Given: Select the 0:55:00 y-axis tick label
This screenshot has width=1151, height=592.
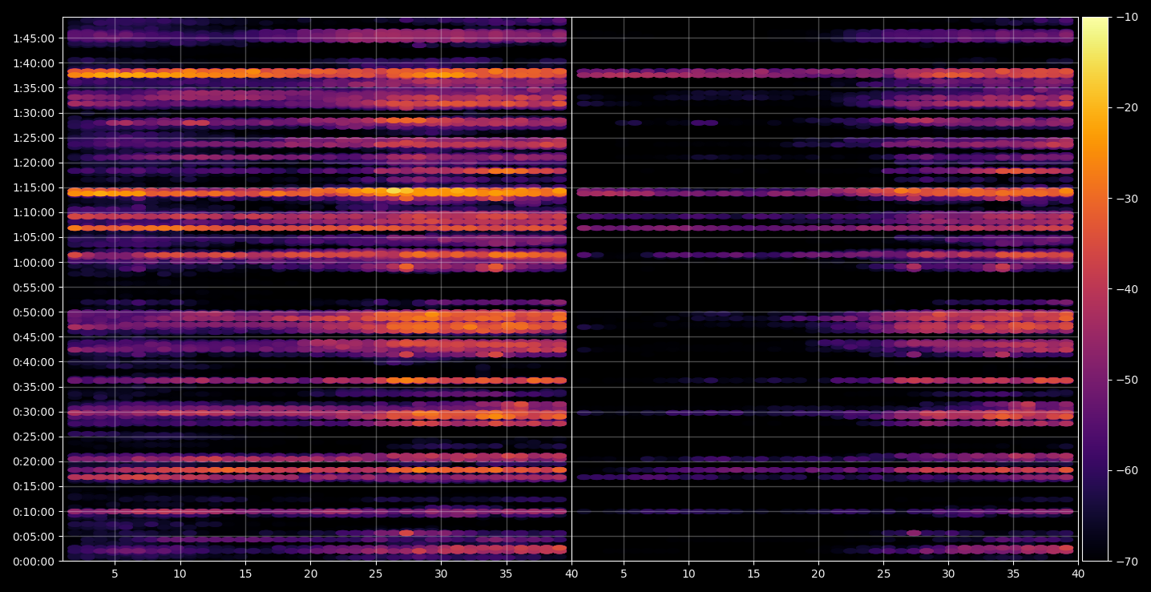Looking at the screenshot, I should point(34,288).
